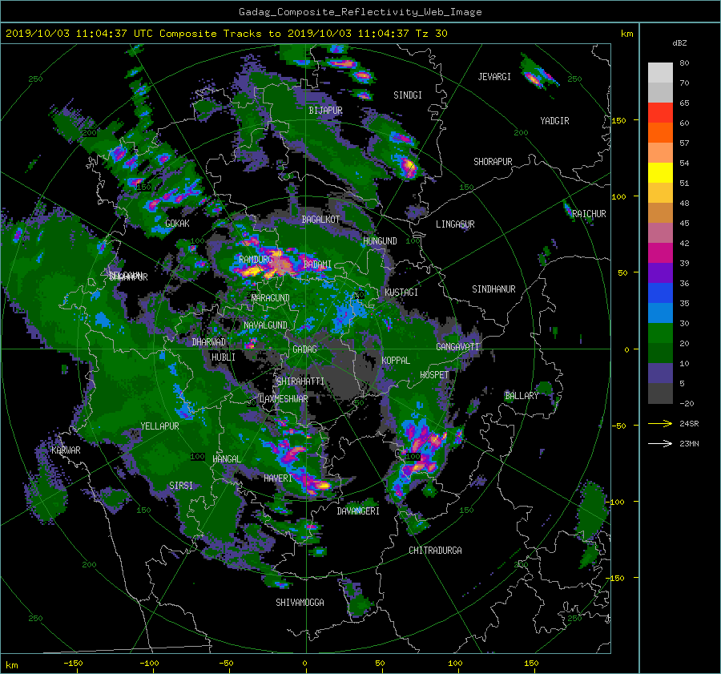The image size is (721, 674).
Task: Click the Gadag Composite Reflectivity title text
Action: tap(360, 12)
